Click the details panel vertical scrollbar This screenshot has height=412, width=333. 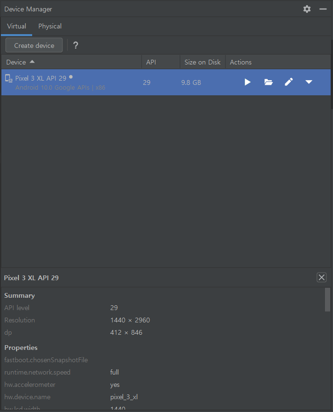(x=327, y=300)
